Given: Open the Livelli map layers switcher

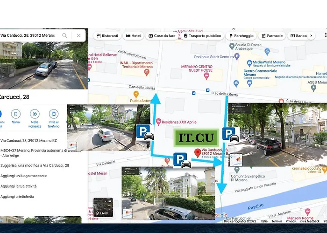Looking at the screenshot, I should (103, 207).
